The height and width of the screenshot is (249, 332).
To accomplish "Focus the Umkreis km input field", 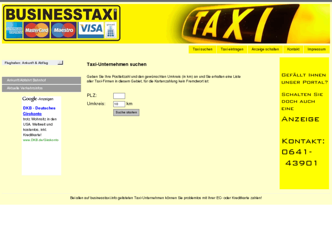I will pyautogui.click(x=119, y=104).
